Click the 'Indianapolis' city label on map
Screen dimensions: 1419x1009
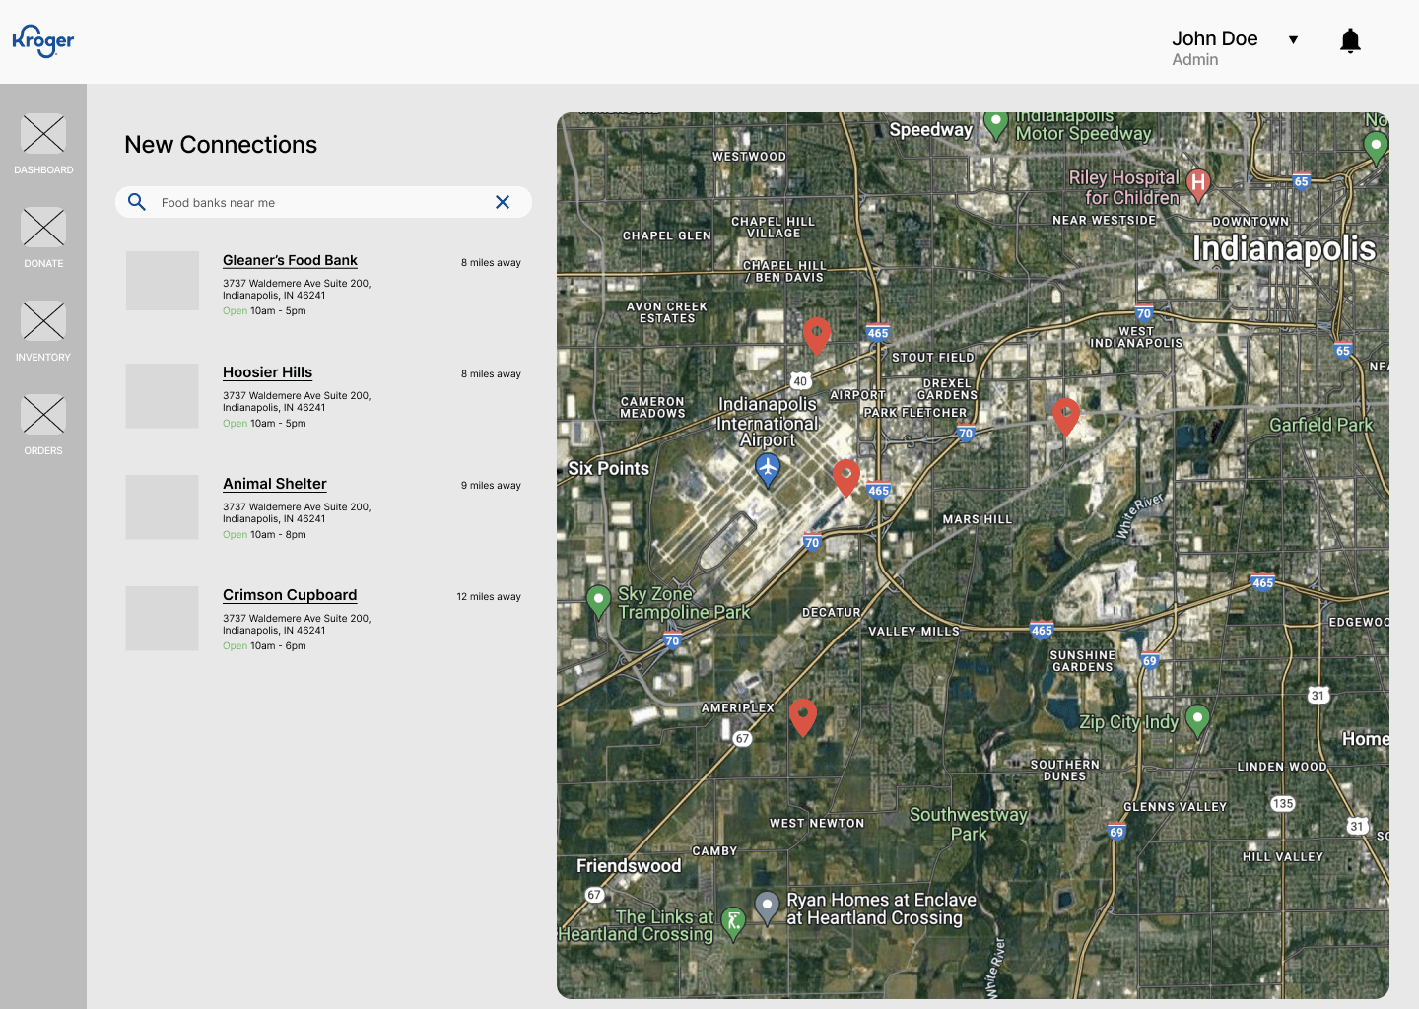[1284, 249]
